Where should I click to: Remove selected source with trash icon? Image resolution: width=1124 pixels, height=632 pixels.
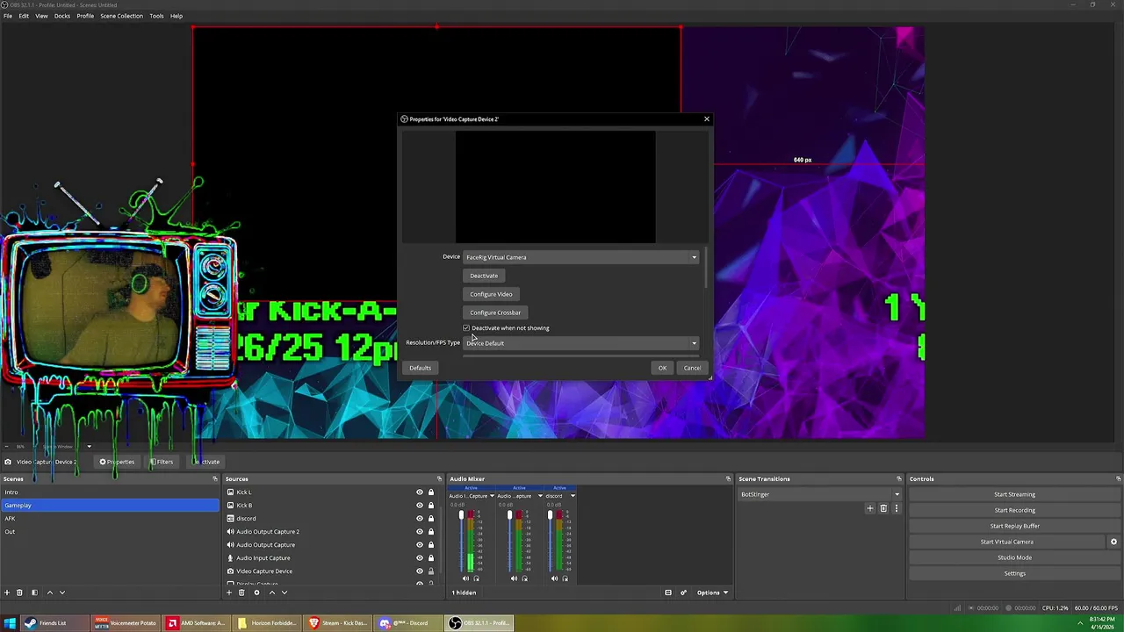click(x=242, y=592)
